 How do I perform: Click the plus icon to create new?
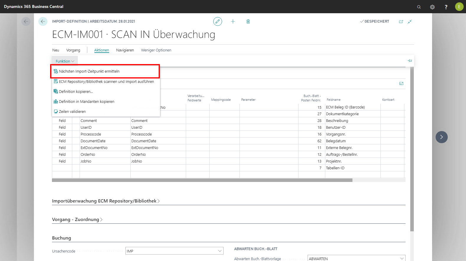(x=233, y=21)
